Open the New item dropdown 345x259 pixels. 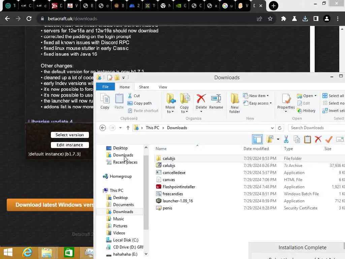point(256,96)
